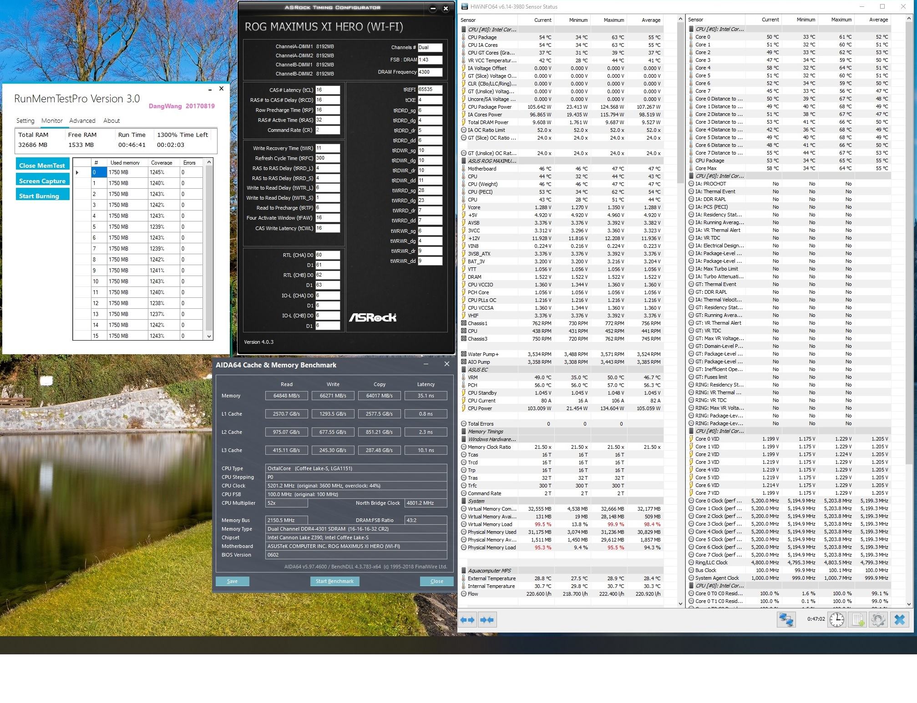Click the icon beside Total Errors row

pos(463,424)
